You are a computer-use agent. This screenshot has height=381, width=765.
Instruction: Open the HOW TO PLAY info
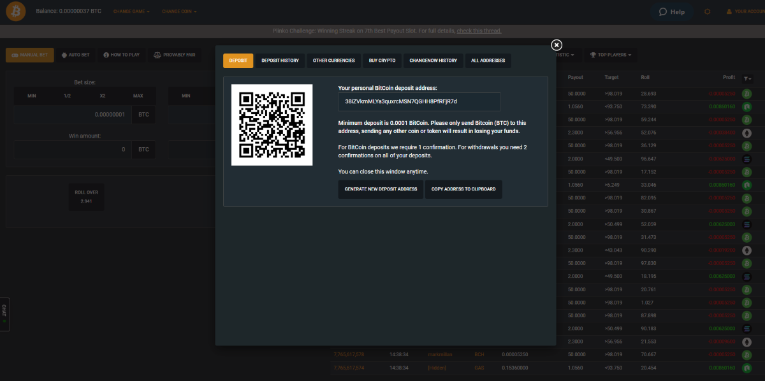click(121, 55)
